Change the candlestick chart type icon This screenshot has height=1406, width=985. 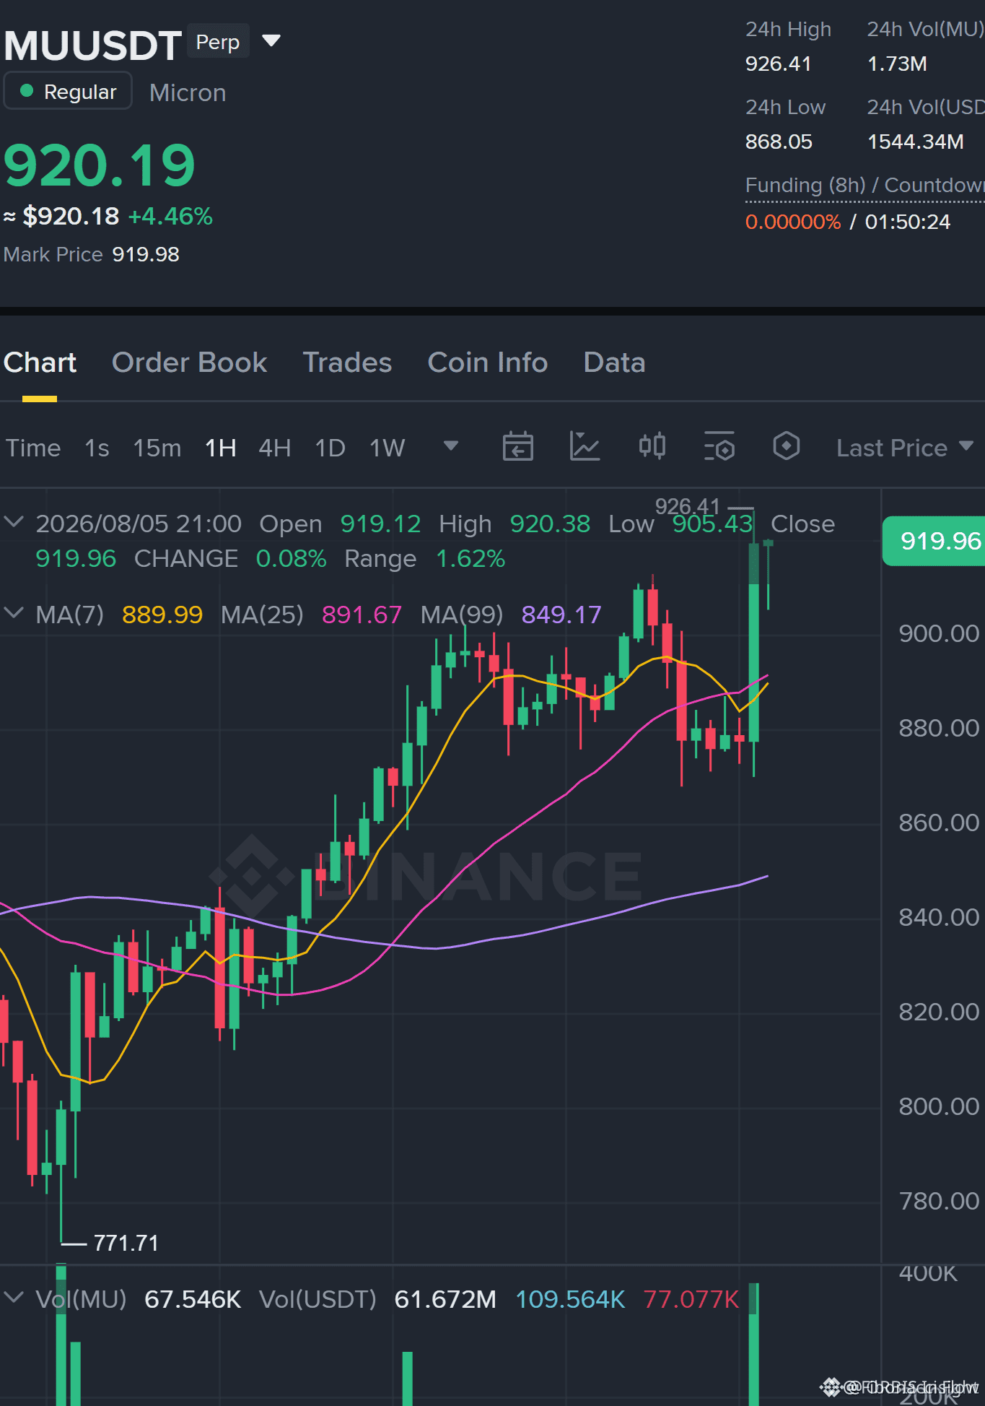point(652,446)
